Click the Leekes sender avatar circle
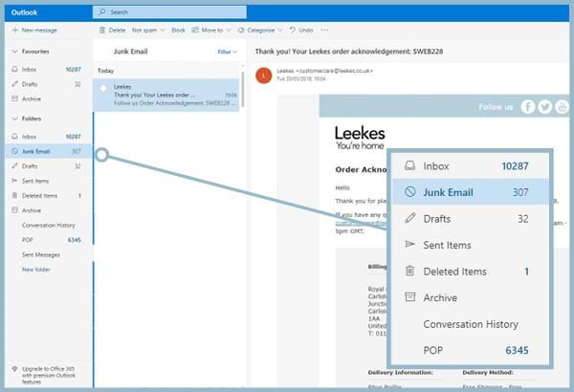The height and width of the screenshot is (392, 574). point(264,76)
